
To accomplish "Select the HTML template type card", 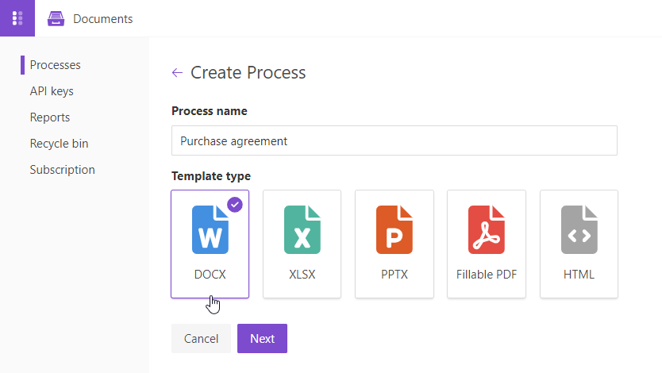I will click(579, 244).
